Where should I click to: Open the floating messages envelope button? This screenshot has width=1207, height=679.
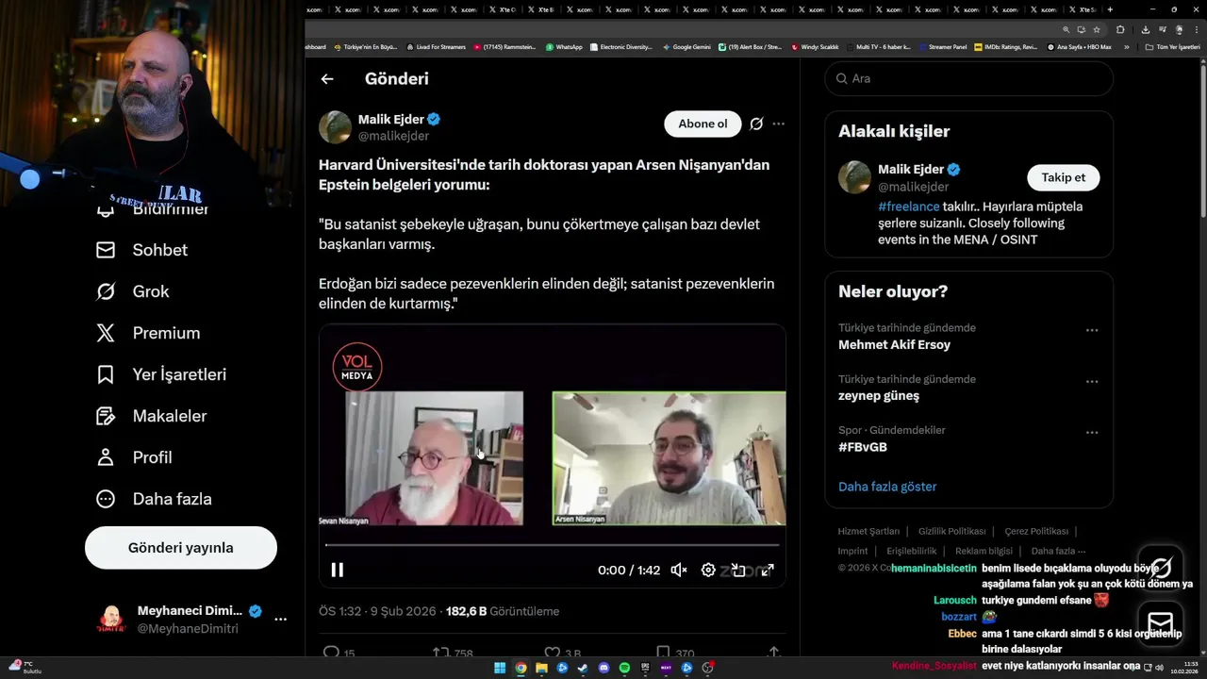tap(1161, 623)
